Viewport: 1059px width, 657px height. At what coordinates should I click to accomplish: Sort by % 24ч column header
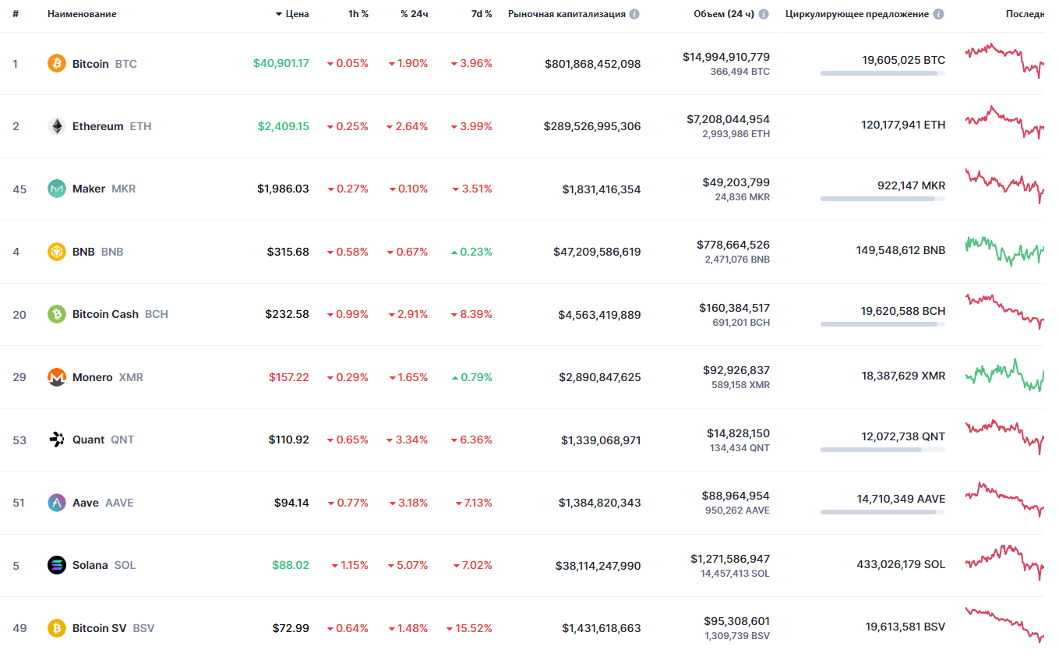(414, 14)
